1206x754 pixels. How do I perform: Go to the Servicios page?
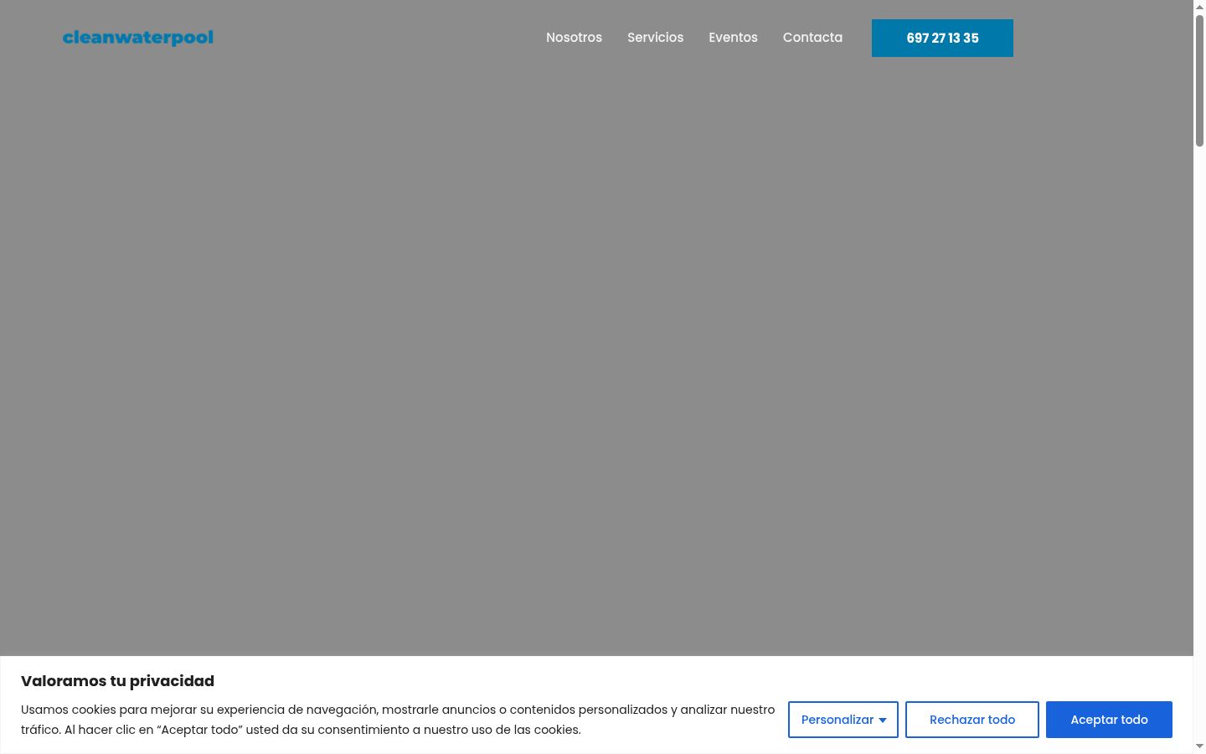(x=655, y=38)
